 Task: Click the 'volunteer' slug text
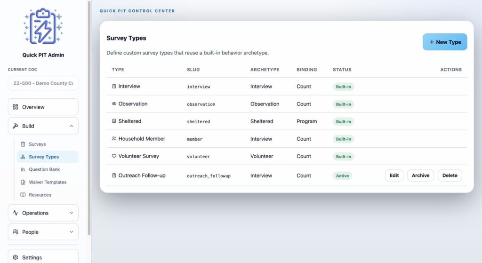tap(199, 157)
